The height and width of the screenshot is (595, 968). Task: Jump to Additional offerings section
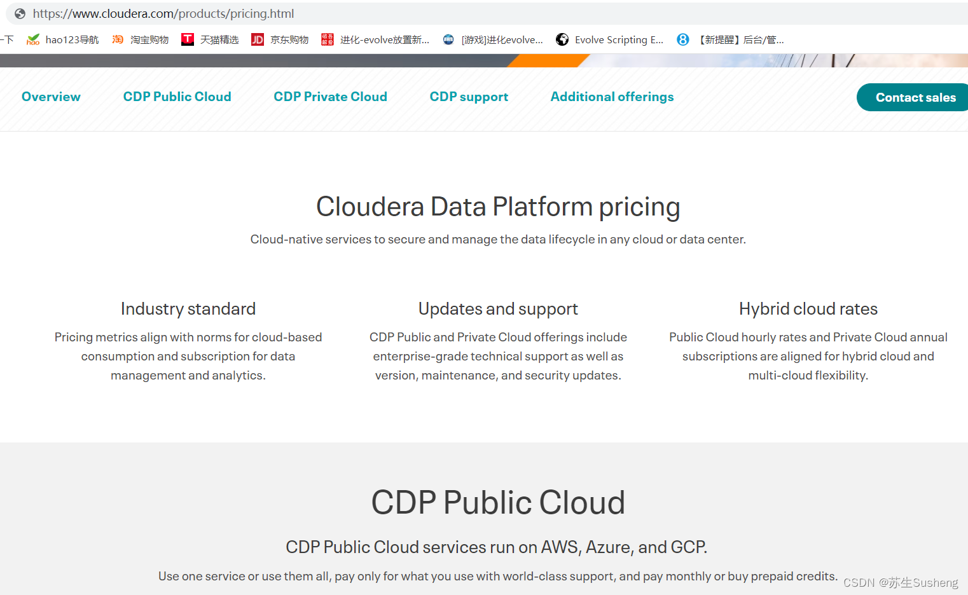coord(612,97)
